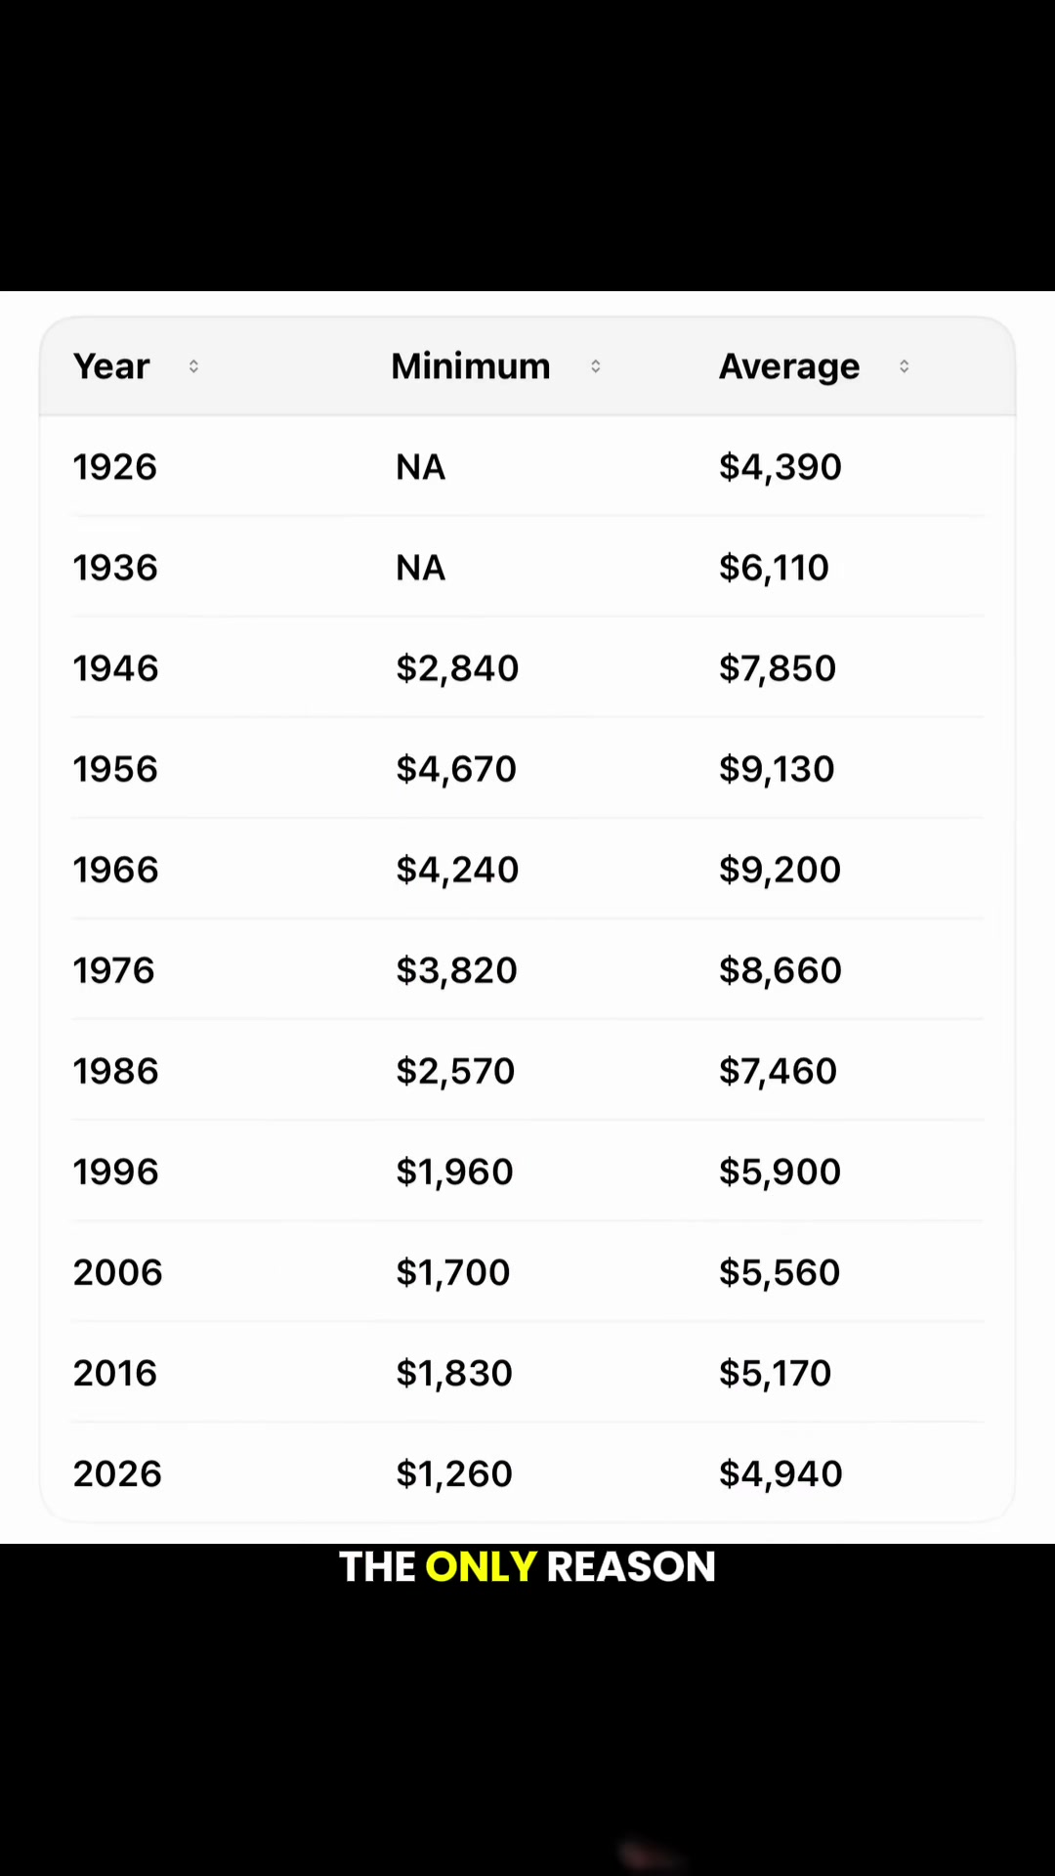
Task: Select the Year column header
Action: coord(111,366)
